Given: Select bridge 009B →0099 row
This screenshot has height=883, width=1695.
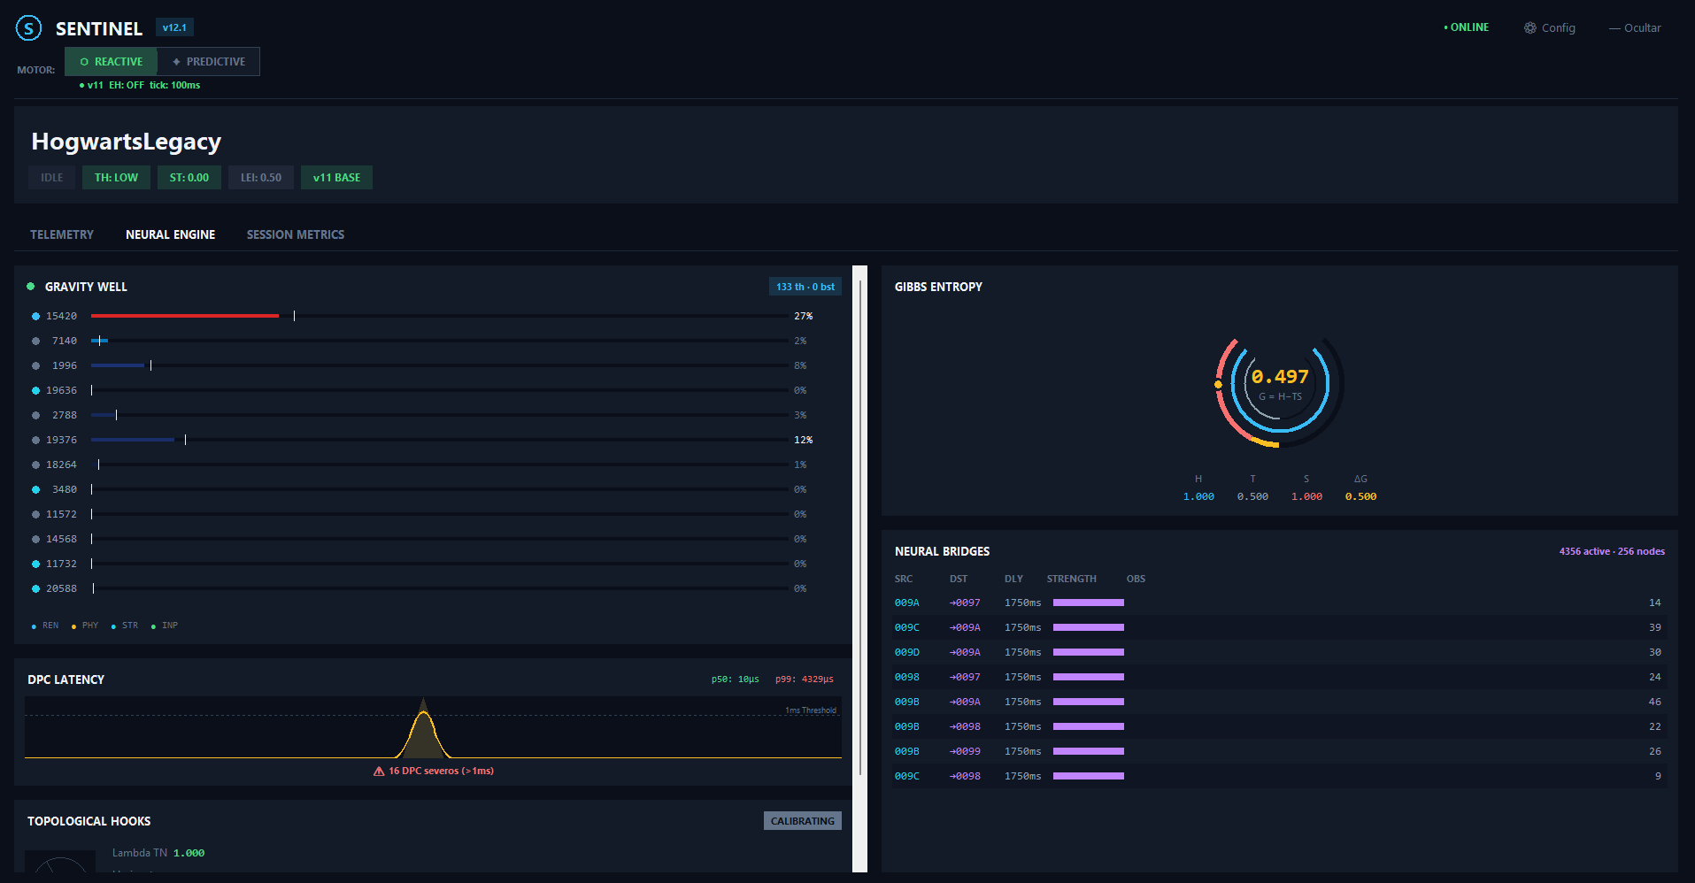Looking at the screenshot, I should [x=1279, y=751].
